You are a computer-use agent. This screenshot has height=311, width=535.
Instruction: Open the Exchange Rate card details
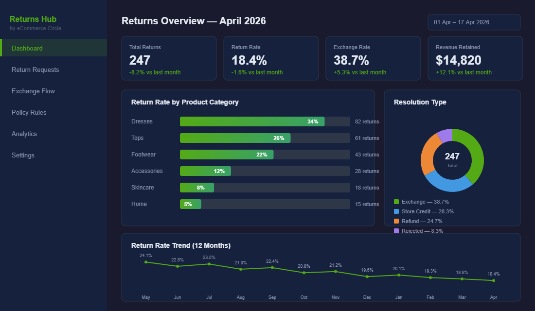point(373,58)
